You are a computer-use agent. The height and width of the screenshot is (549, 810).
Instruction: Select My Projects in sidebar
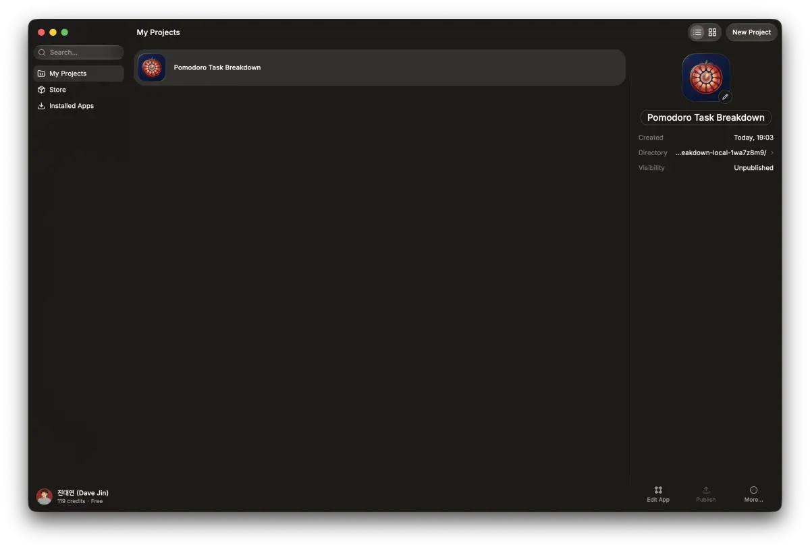point(79,74)
